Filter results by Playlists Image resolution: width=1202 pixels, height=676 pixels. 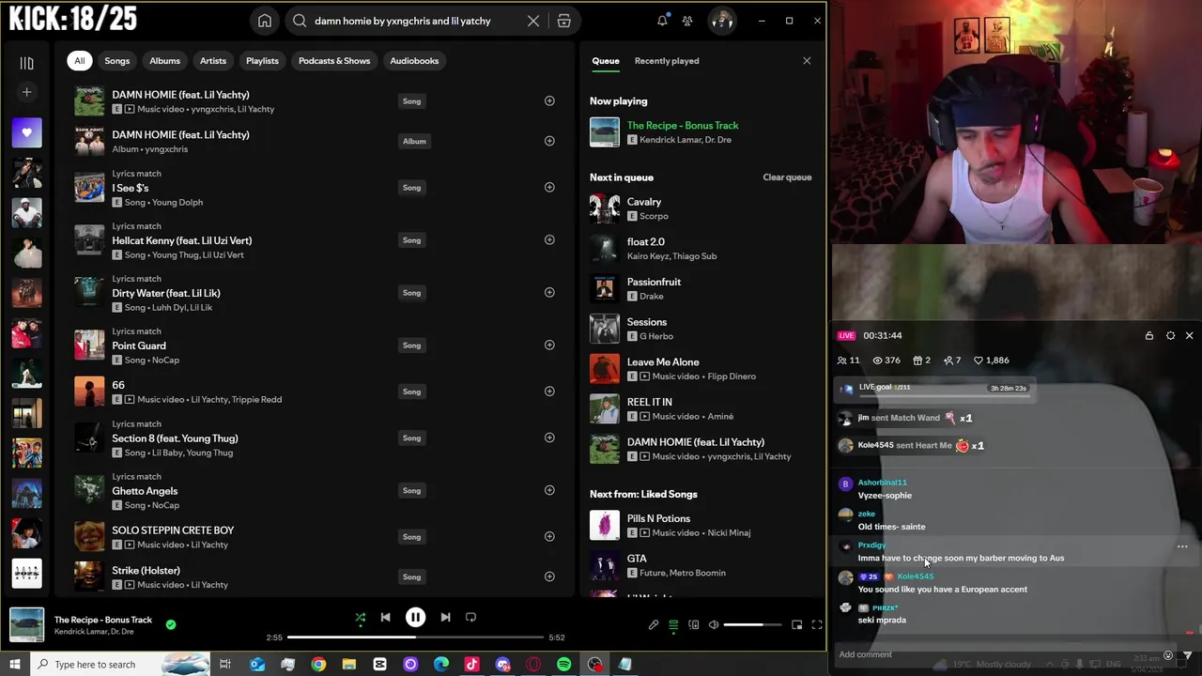(x=262, y=61)
